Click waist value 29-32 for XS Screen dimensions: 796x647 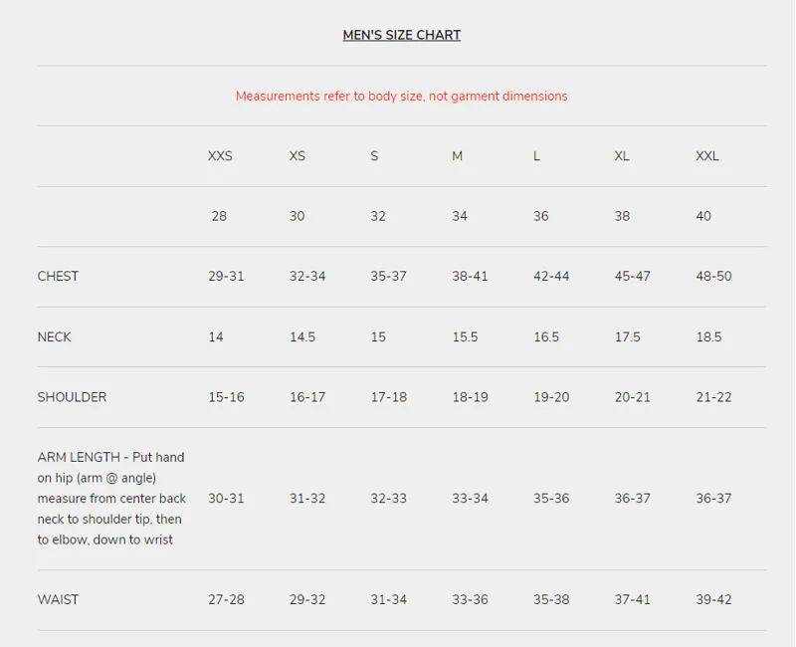tap(307, 600)
